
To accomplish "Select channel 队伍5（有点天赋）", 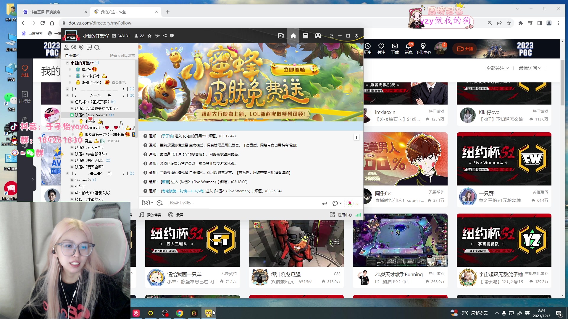I will pyautogui.click(x=89, y=160).
